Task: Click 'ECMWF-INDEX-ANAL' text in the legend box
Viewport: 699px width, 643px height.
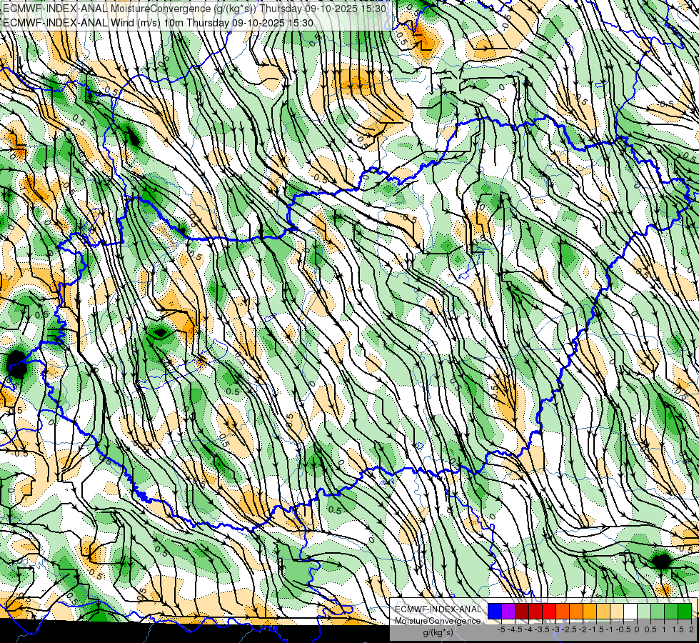Action: [x=438, y=609]
